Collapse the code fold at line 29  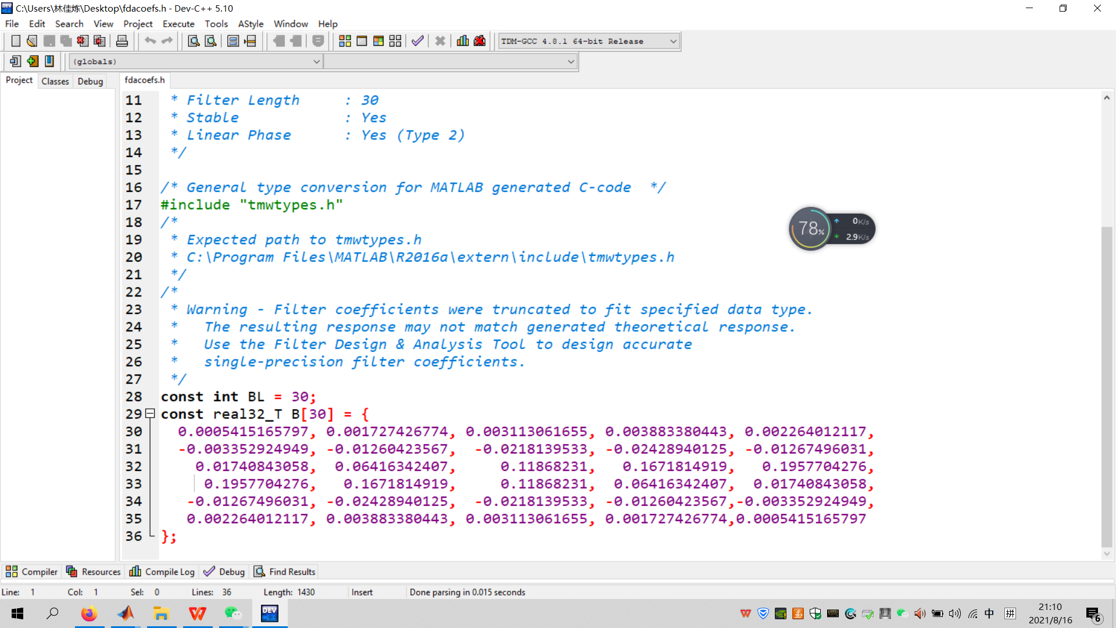[x=150, y=413]
